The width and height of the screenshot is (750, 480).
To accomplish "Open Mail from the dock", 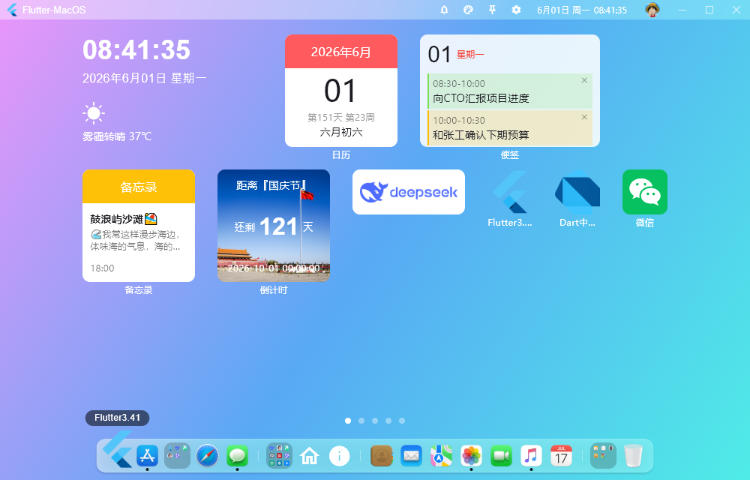I will [411, 455].
